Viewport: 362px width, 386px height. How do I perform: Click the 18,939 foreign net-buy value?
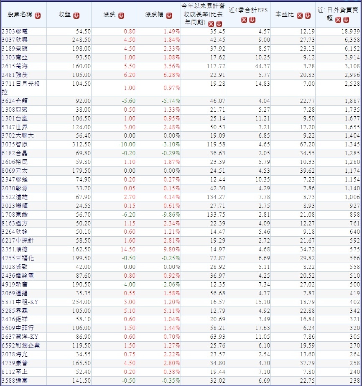tap(351, 31)
